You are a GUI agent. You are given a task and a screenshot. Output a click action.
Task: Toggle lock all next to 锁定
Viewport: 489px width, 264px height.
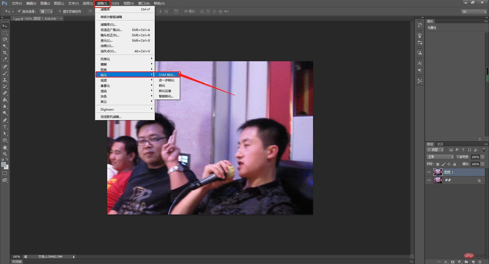coord(455,164)
